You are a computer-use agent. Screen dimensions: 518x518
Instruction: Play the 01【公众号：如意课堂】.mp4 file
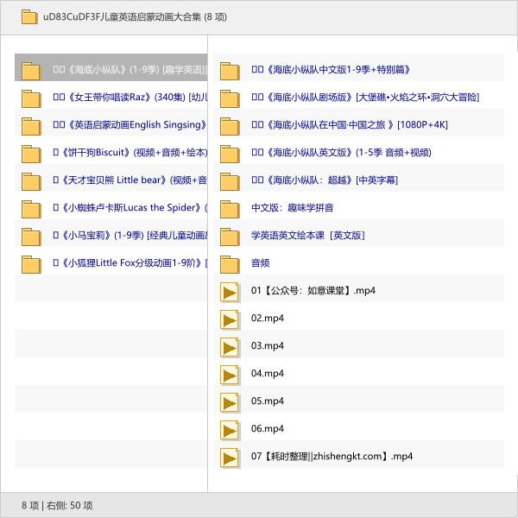coord(313,291)
